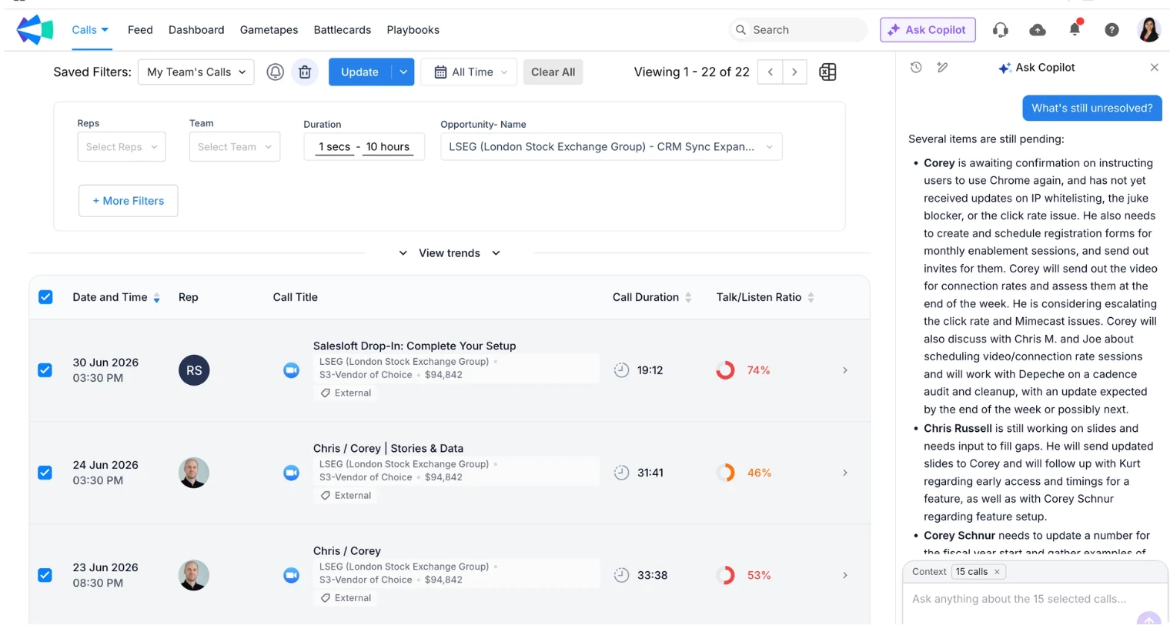Click the blue Update button
The width and height of the screenshot is (1170, 642).
point(359,72)
